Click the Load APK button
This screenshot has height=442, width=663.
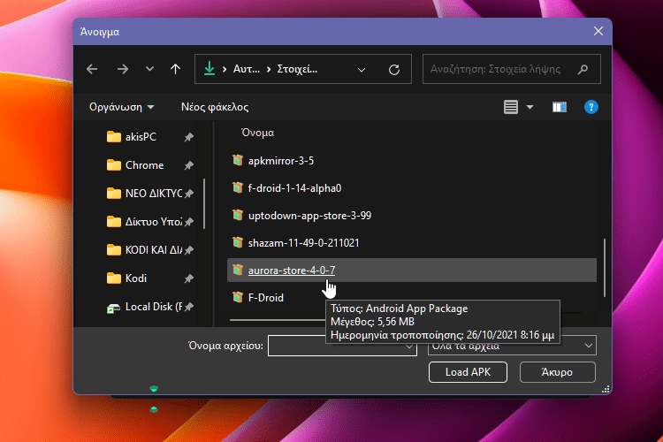pyautogui.click(x=468, y=372)
